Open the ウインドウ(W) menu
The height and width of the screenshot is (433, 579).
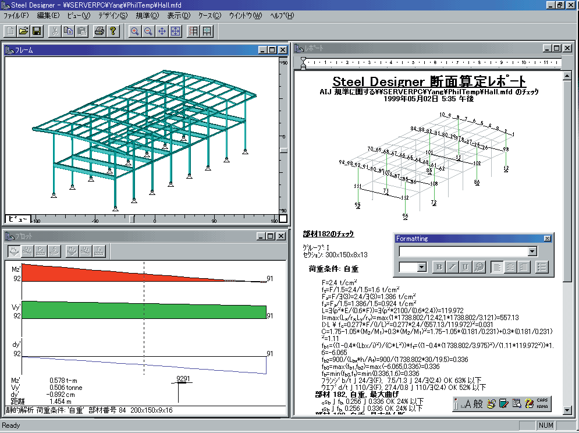click(245, 16)
